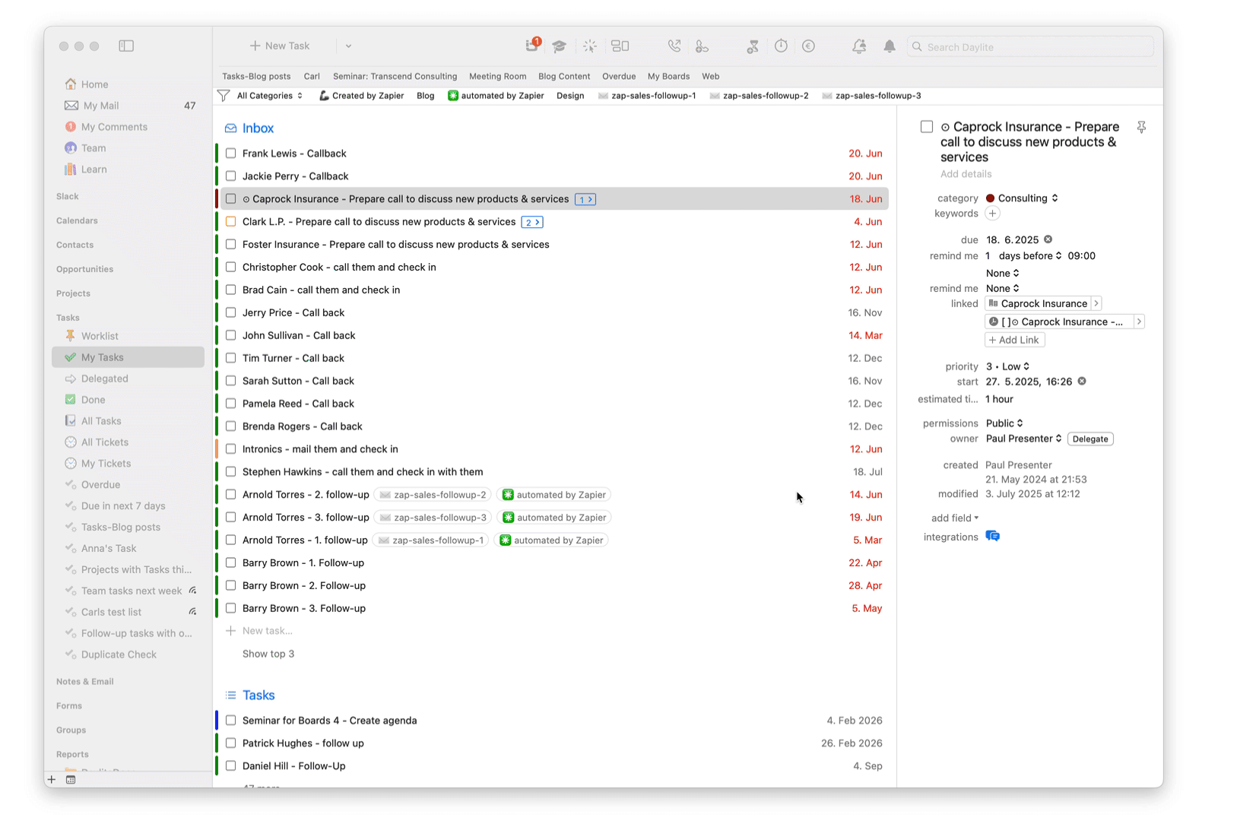
Task: Open the My Boards tab
Action: click(668, 76)
